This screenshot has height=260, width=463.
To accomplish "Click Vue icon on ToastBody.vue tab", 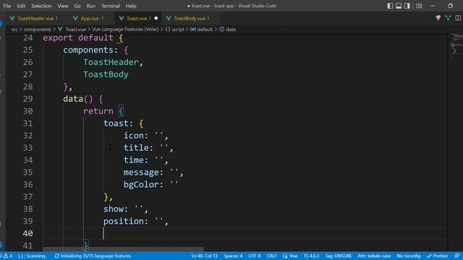I will [x=169, y=18].
